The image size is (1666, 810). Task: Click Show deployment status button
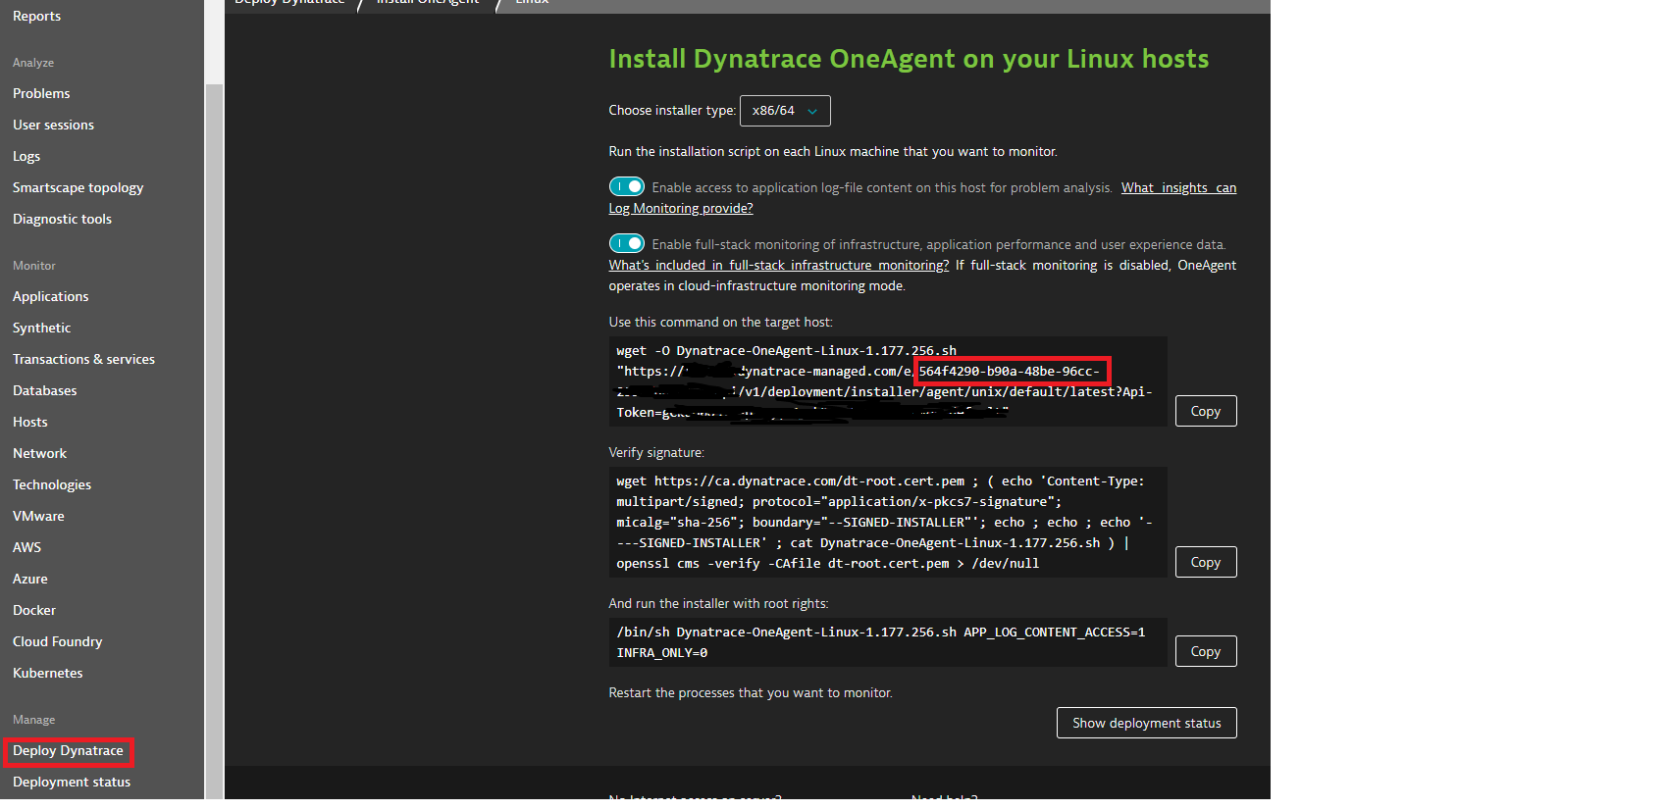[1146, 723]
